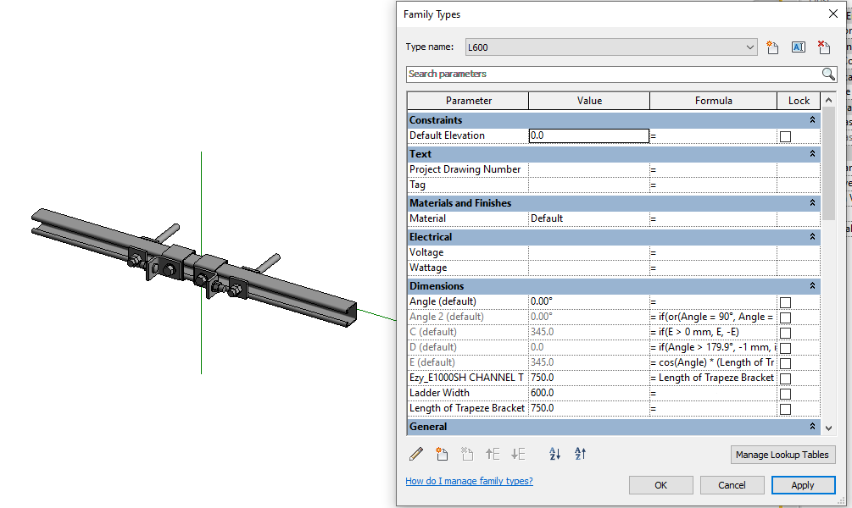Collapse the Electrical group

(x=812, y=236)
